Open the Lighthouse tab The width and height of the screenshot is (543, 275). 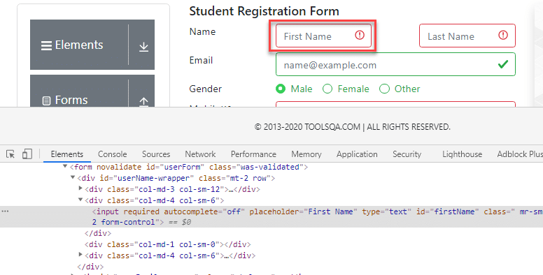tap(462, 154)
